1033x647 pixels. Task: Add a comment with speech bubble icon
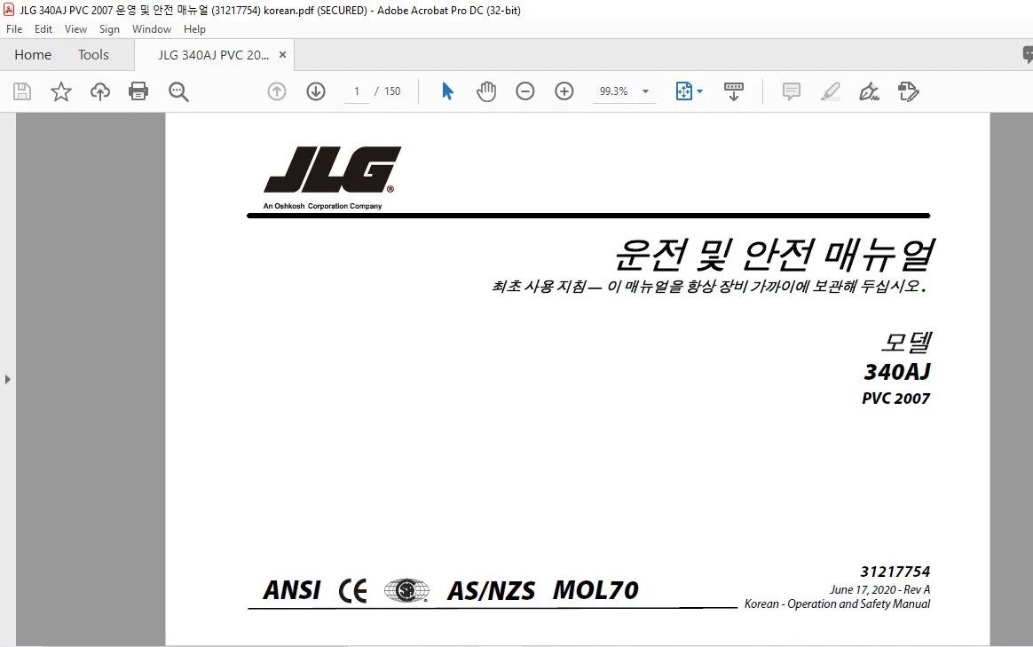coord(792,91)
